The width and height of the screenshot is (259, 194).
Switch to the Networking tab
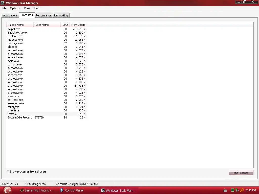pos(61,15)
